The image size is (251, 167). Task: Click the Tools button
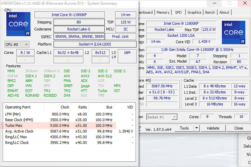[184, 128]
